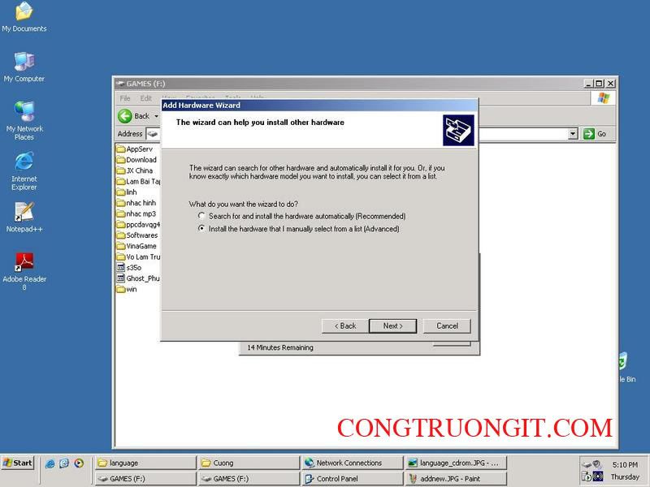This screenshot has height=487, width=650.
Task: Select linh folder
Action: tap(127, 192)
